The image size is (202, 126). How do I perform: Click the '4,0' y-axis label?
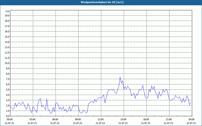point(8,95)
